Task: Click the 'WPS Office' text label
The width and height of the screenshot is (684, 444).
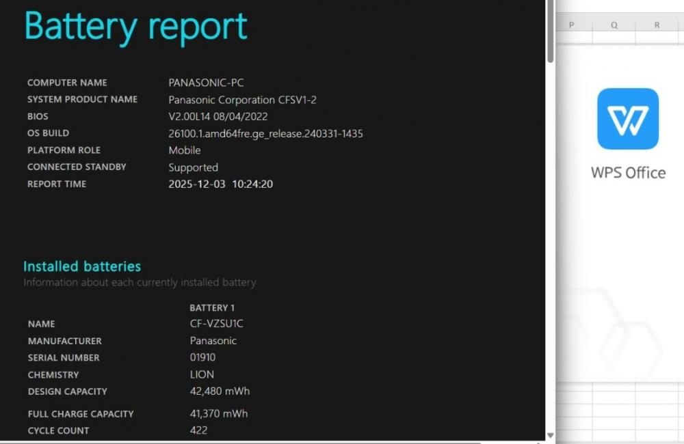Action: click(x=628, y=173)
